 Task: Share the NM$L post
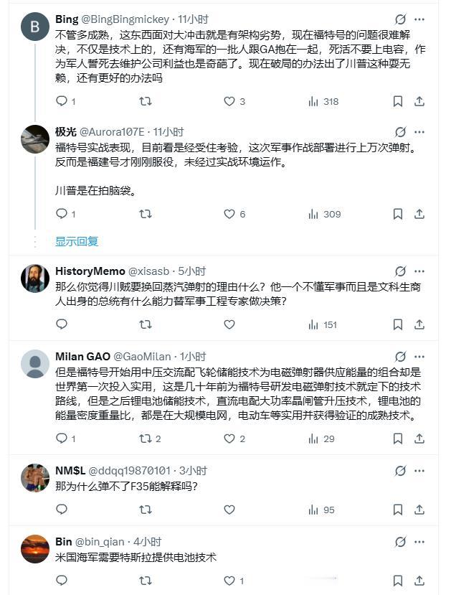tap(419, 510)
